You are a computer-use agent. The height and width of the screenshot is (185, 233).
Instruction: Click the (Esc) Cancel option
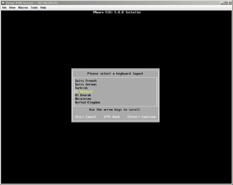(x=86, y=117)
